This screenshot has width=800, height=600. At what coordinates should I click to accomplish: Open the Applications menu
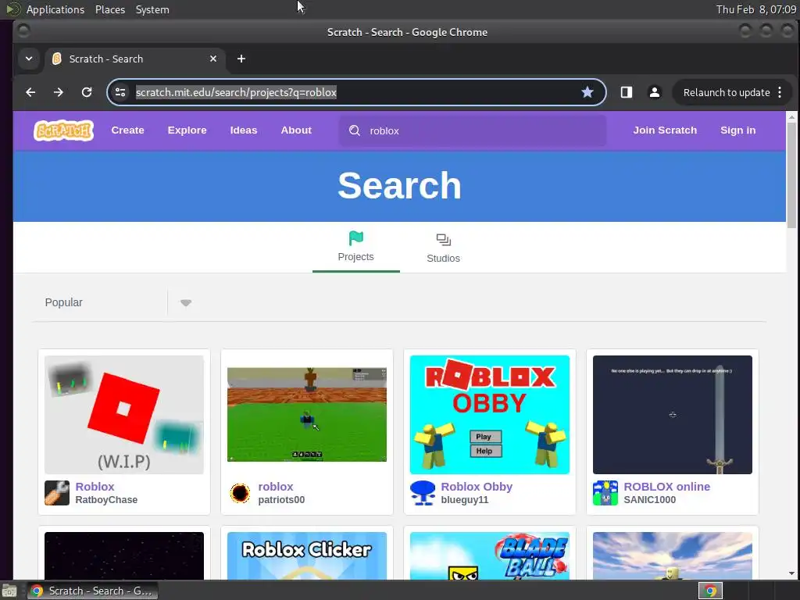tap(55, 9)
